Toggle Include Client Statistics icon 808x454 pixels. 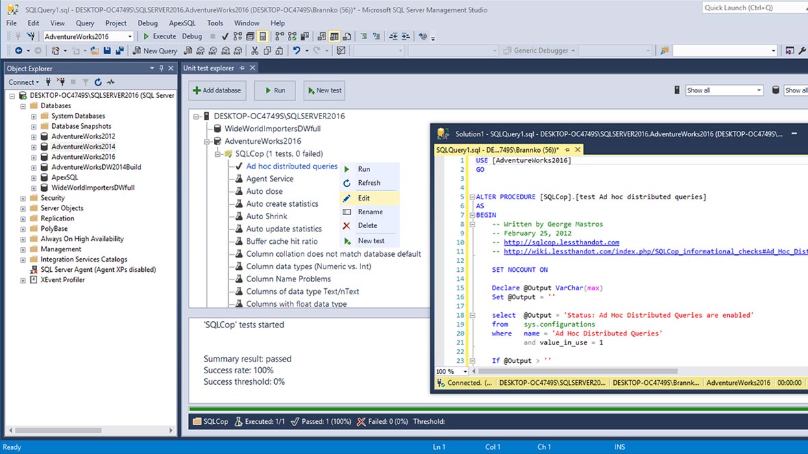coord(304,36)
